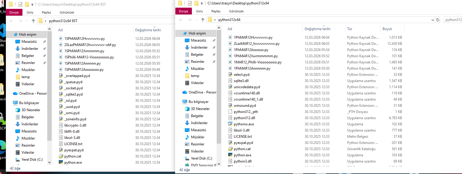Sort files by the Boyut column header

pos(387,29)
